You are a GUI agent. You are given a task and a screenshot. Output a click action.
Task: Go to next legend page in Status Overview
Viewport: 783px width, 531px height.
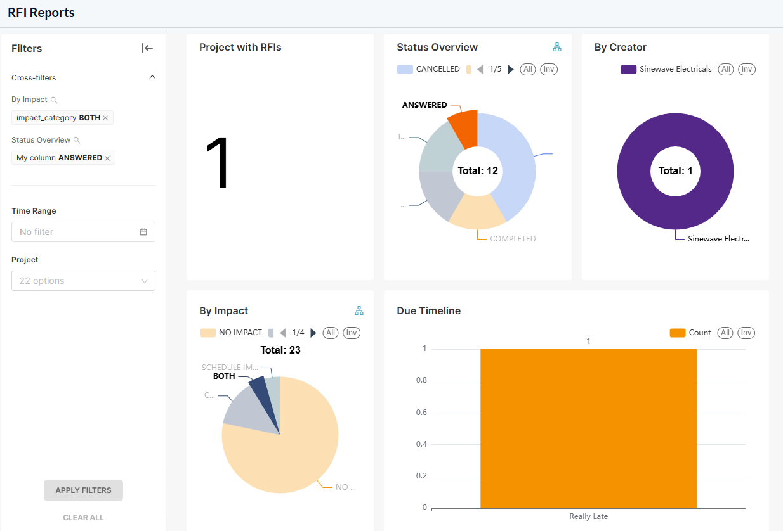[x=511, y=69]
